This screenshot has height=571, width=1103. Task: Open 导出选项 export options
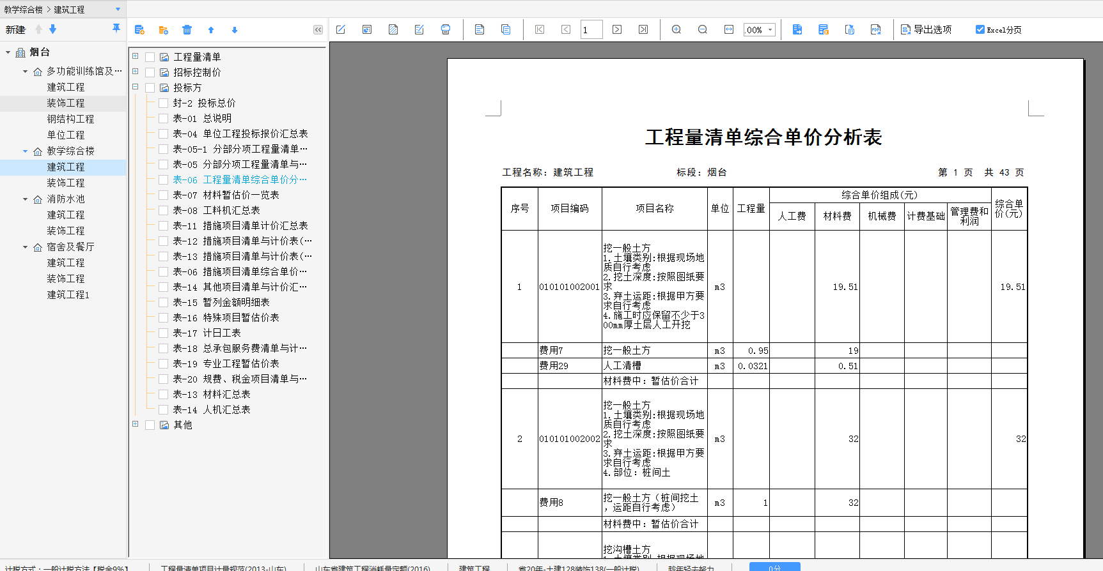point(927,29)
